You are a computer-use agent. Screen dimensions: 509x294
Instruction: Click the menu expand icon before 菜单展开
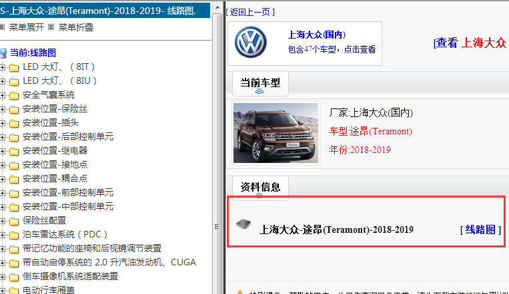click(x=2, y=27)
